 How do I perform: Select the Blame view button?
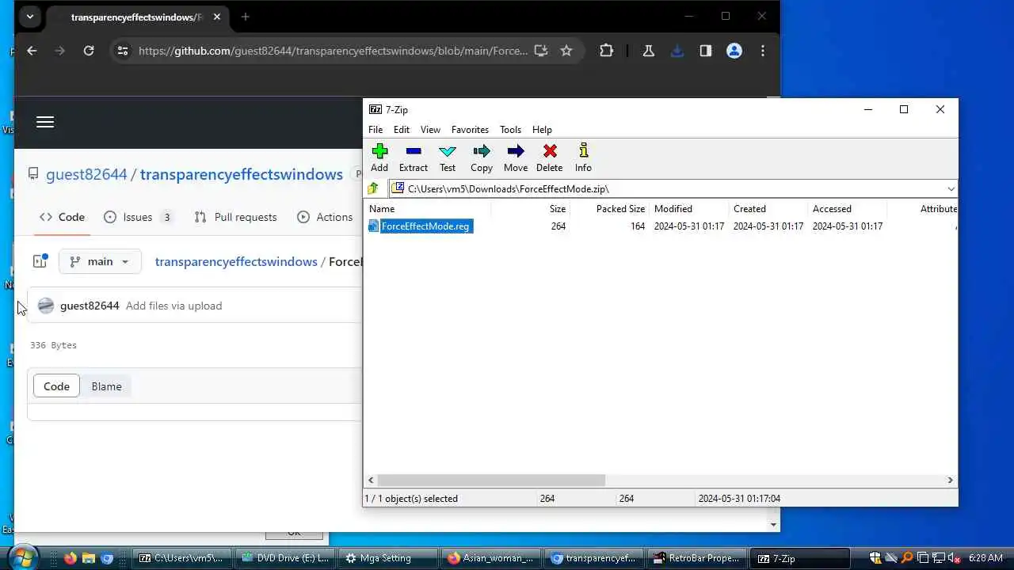[x=106, y=386]
